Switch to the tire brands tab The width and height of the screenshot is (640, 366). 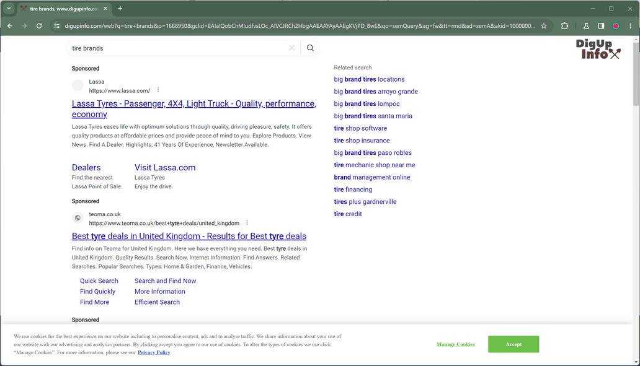pos(62,9)
